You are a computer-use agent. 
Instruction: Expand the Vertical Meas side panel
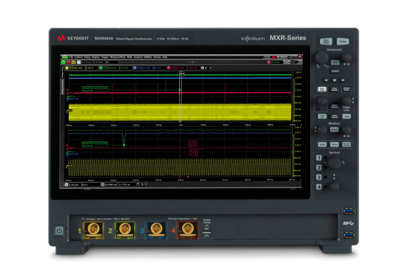(x=62, y=86)
